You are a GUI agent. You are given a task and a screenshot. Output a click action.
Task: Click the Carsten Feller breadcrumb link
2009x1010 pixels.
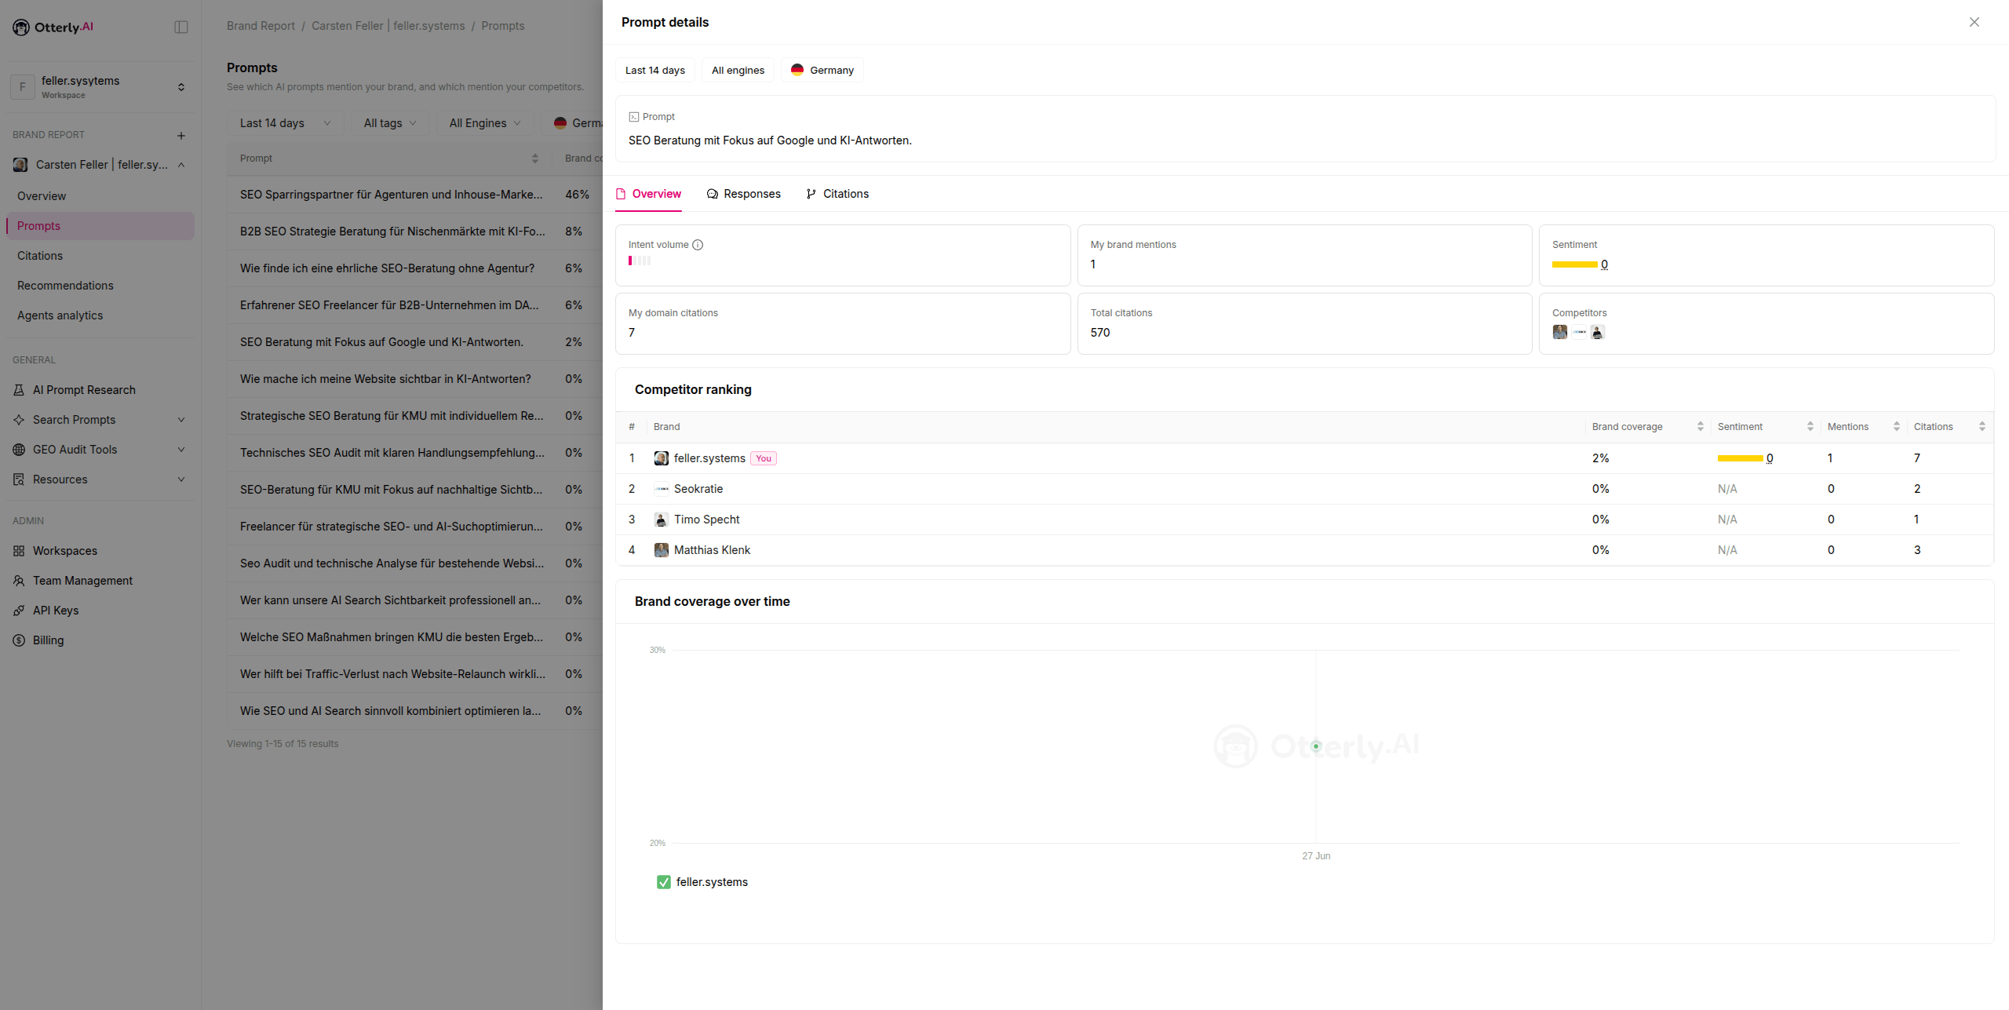pos(388,26)
